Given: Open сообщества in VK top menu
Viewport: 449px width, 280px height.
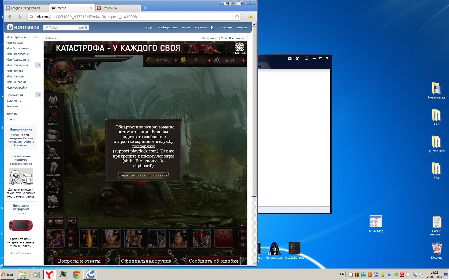Looking at the screenshot, I should click(x=167, y=27).
